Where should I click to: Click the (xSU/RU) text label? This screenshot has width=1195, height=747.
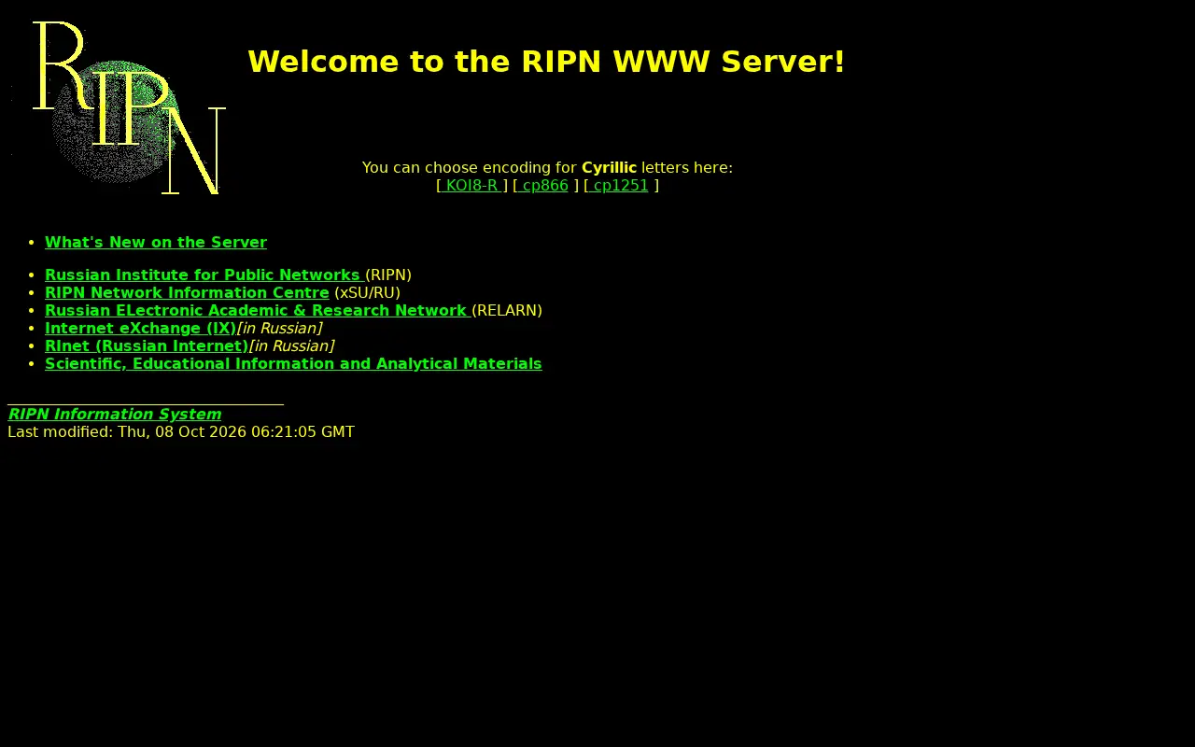point(367,293)
